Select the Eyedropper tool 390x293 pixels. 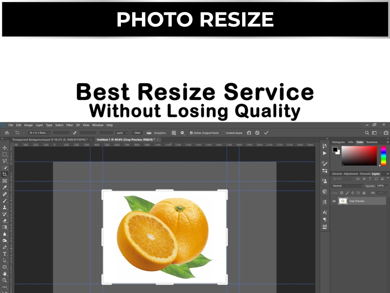pyautogui.click(x=4, y=188)
